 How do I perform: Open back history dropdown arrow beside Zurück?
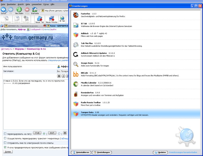pos(7,9)
